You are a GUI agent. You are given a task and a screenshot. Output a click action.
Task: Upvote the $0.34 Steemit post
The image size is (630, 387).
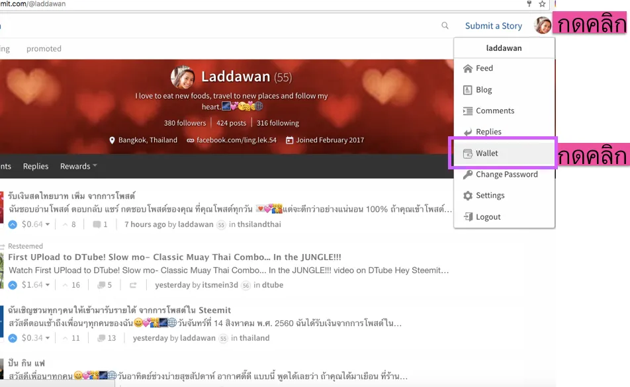pos(13,338)
